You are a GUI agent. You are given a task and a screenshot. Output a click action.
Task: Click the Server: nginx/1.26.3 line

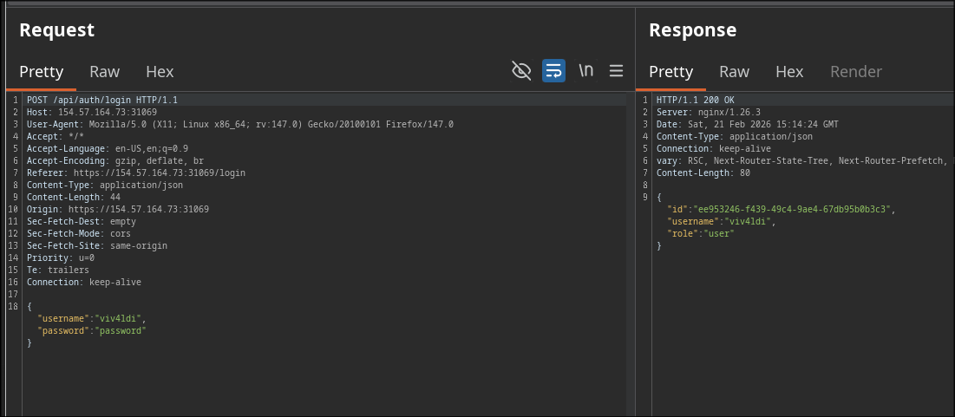click(x=709, y=112)
